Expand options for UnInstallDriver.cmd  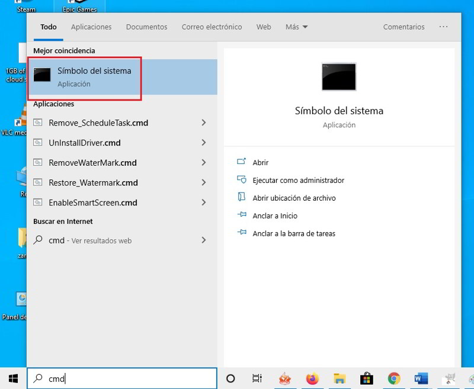tap(204, 143)
